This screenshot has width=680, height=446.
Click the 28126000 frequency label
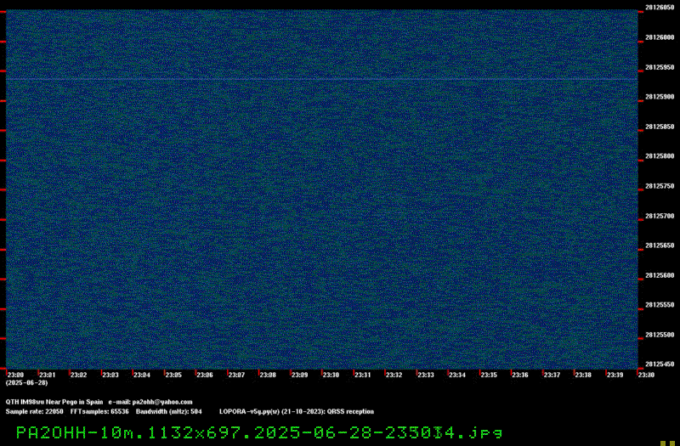tap(660, 37)
